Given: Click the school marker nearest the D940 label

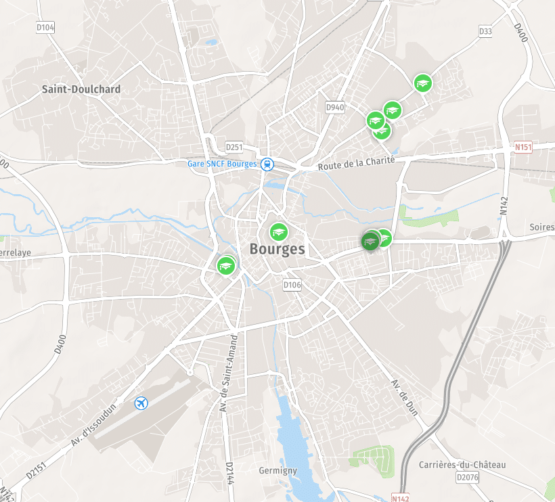Looking at the screenshot, I should pos(376,120).
